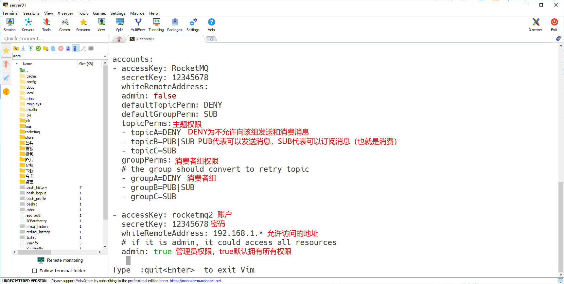Select the logs folder
The height and width of the screenshot is (284, 564).
pos(26,126)
